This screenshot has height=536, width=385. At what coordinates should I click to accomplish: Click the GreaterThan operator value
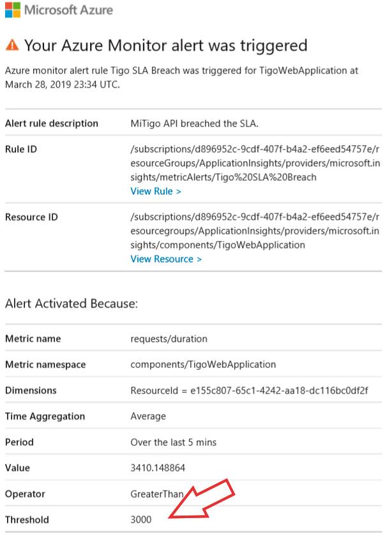click(157, 494)
